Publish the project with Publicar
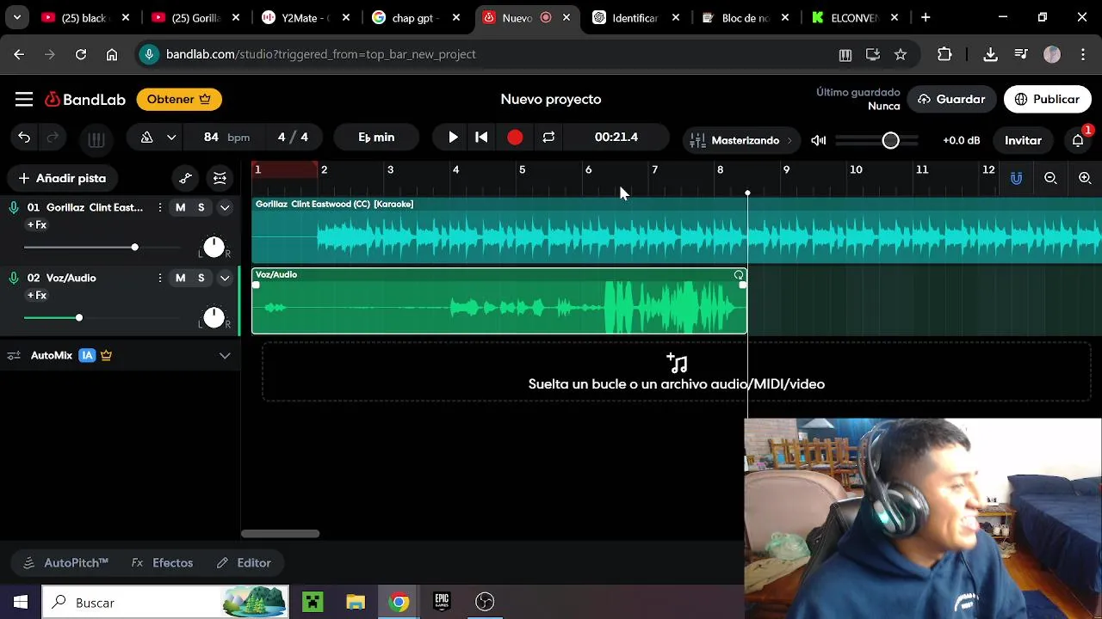This screenshot has width=1102, height=619. coord(1047,100)
